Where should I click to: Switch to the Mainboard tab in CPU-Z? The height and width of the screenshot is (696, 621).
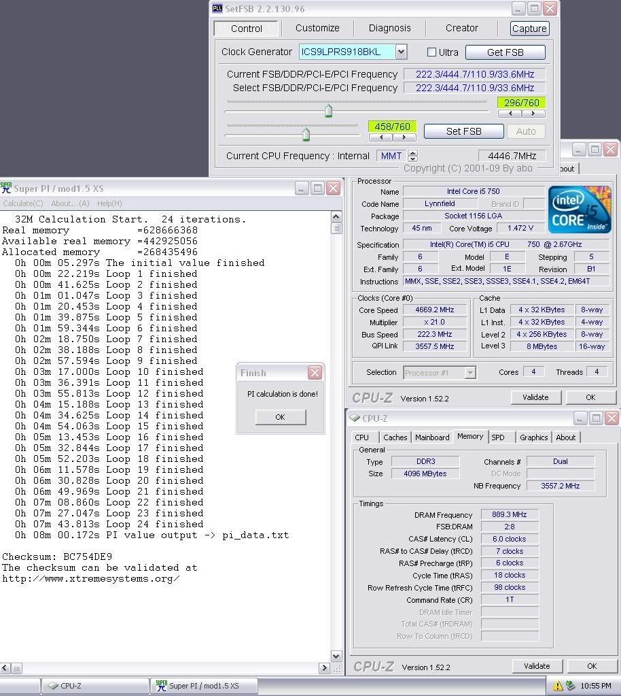pos(432,437)
